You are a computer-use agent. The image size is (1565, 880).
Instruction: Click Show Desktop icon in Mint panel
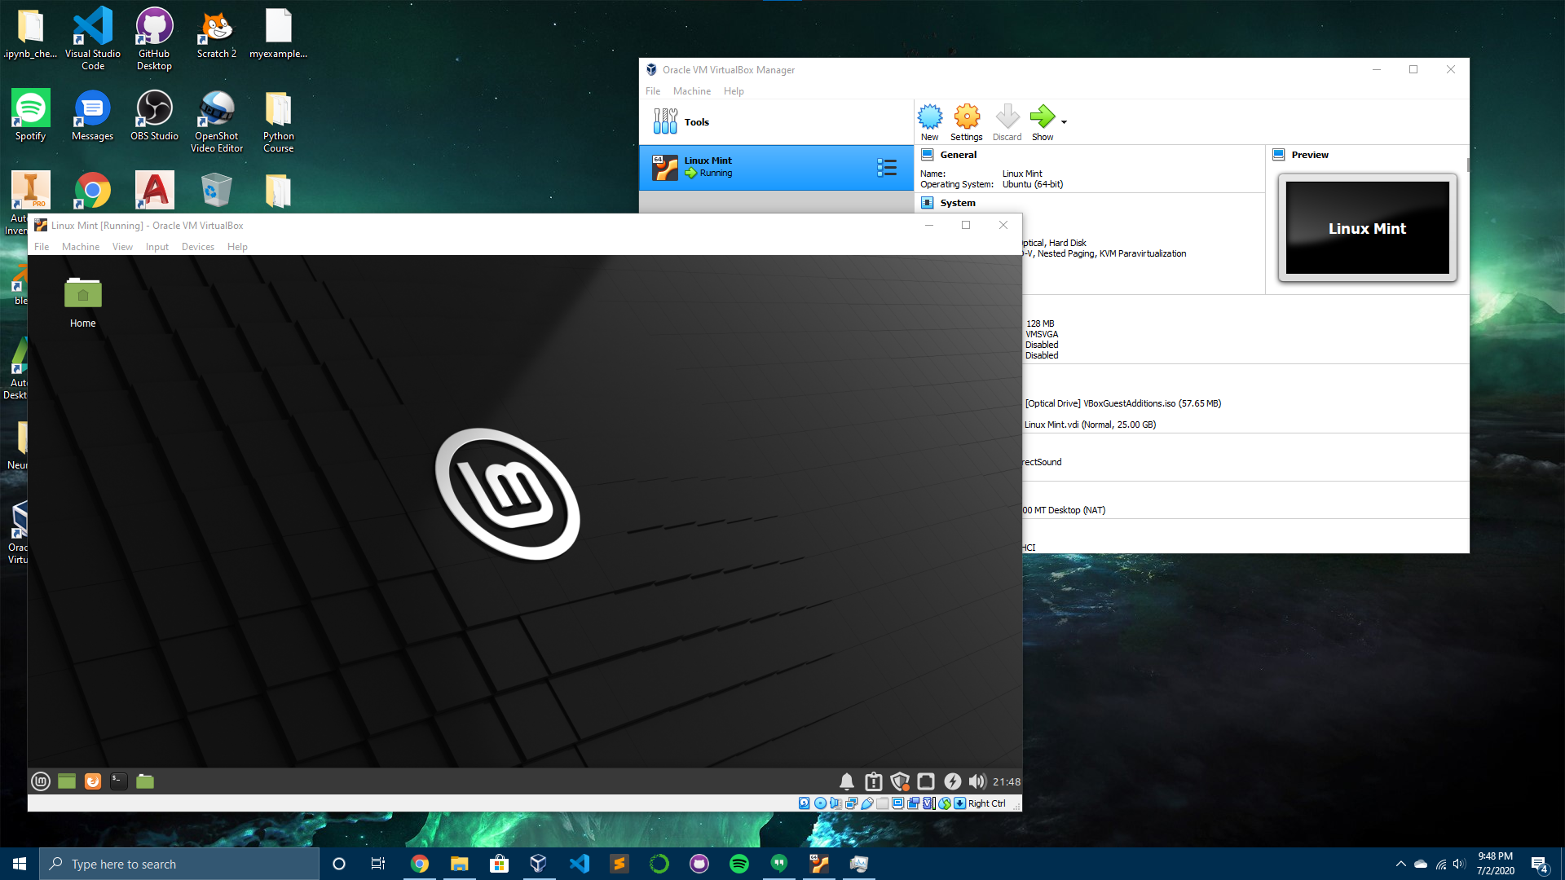pyautogui.click(x=67, y=781)
